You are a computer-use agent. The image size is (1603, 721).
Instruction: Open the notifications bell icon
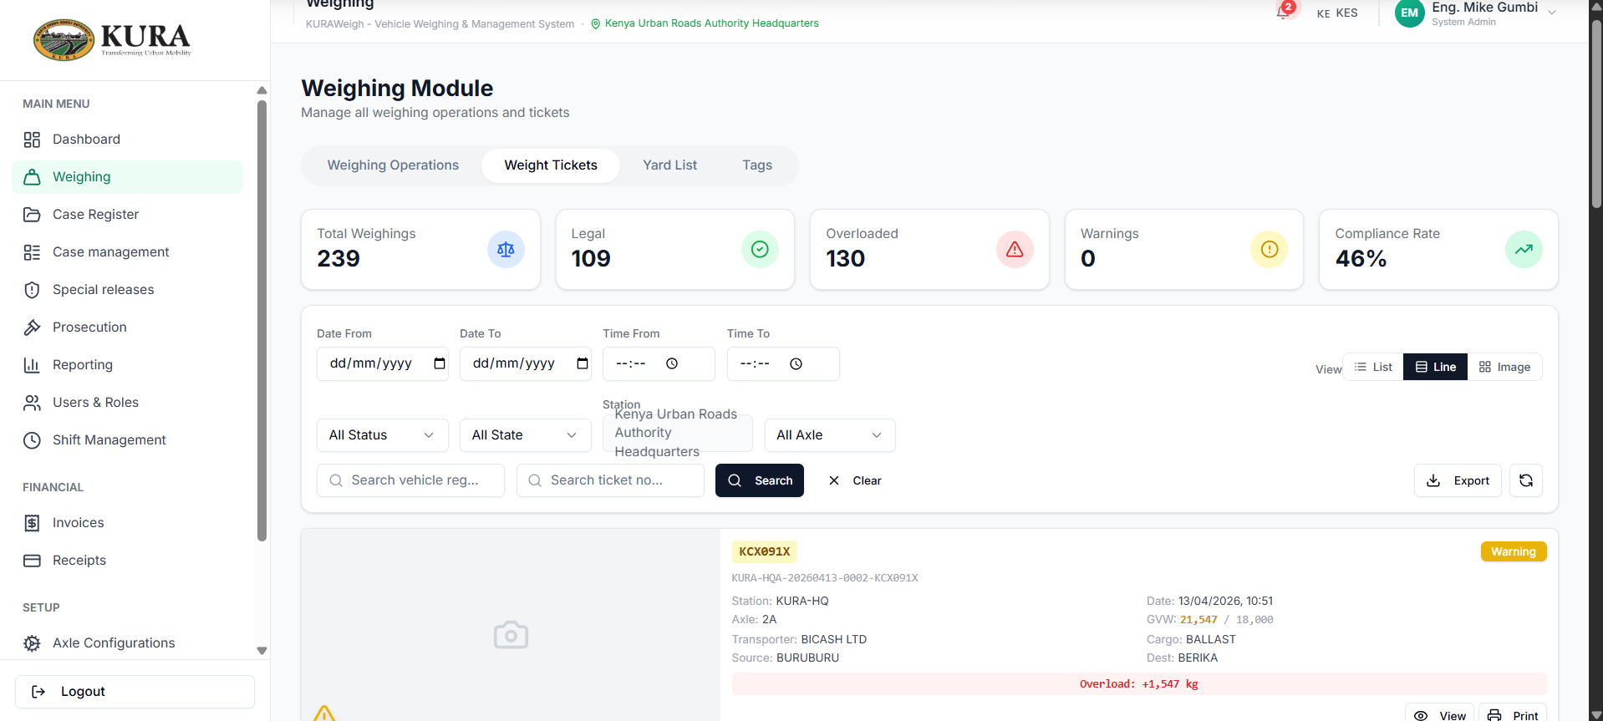point(1283,13)
